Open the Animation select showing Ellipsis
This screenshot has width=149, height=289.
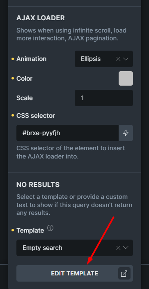pyautogui.click(x=104, y=59)
